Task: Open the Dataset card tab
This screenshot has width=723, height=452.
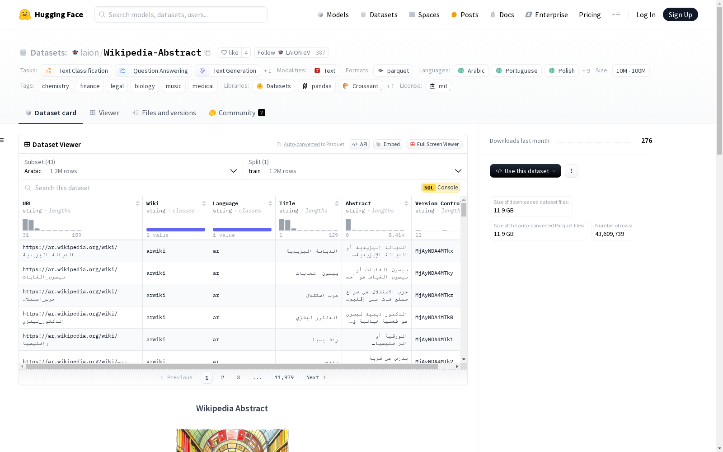Action: [51, 113]
